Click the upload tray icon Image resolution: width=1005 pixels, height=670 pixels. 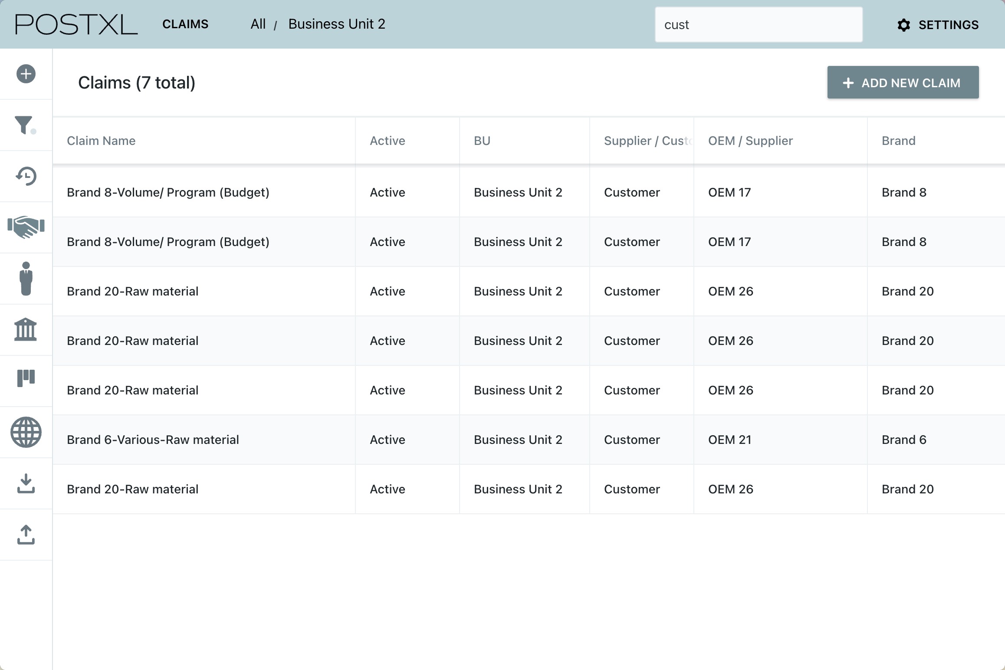26,535
